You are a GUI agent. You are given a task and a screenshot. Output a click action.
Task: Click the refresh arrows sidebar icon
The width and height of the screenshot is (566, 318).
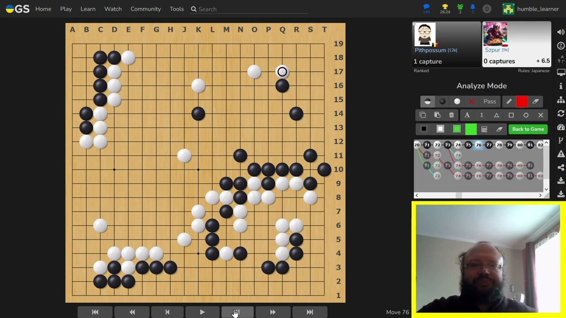point(561,114)
